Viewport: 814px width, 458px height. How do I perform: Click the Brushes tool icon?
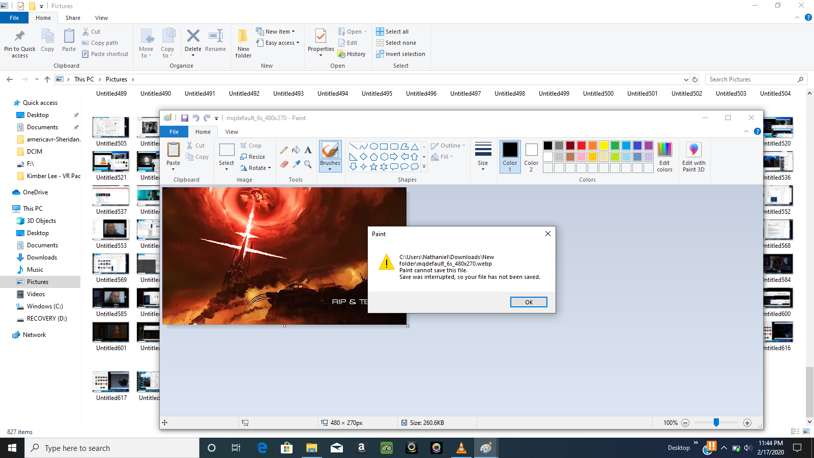click(x=330, y=150)
